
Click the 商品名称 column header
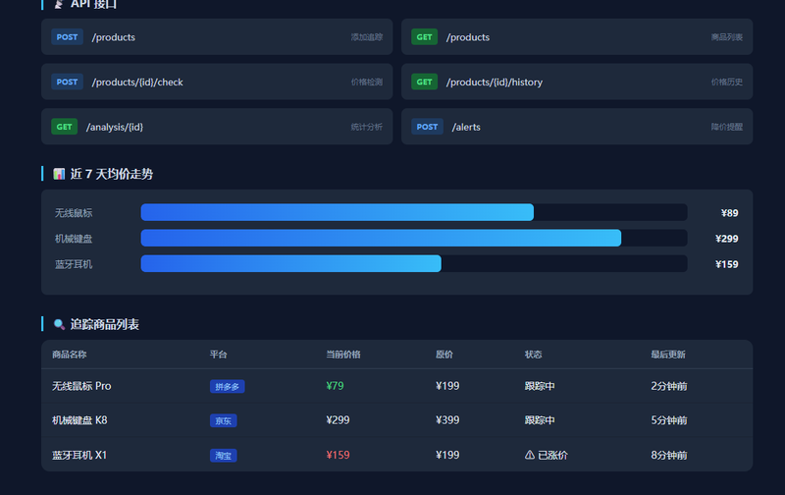(69, 355)
